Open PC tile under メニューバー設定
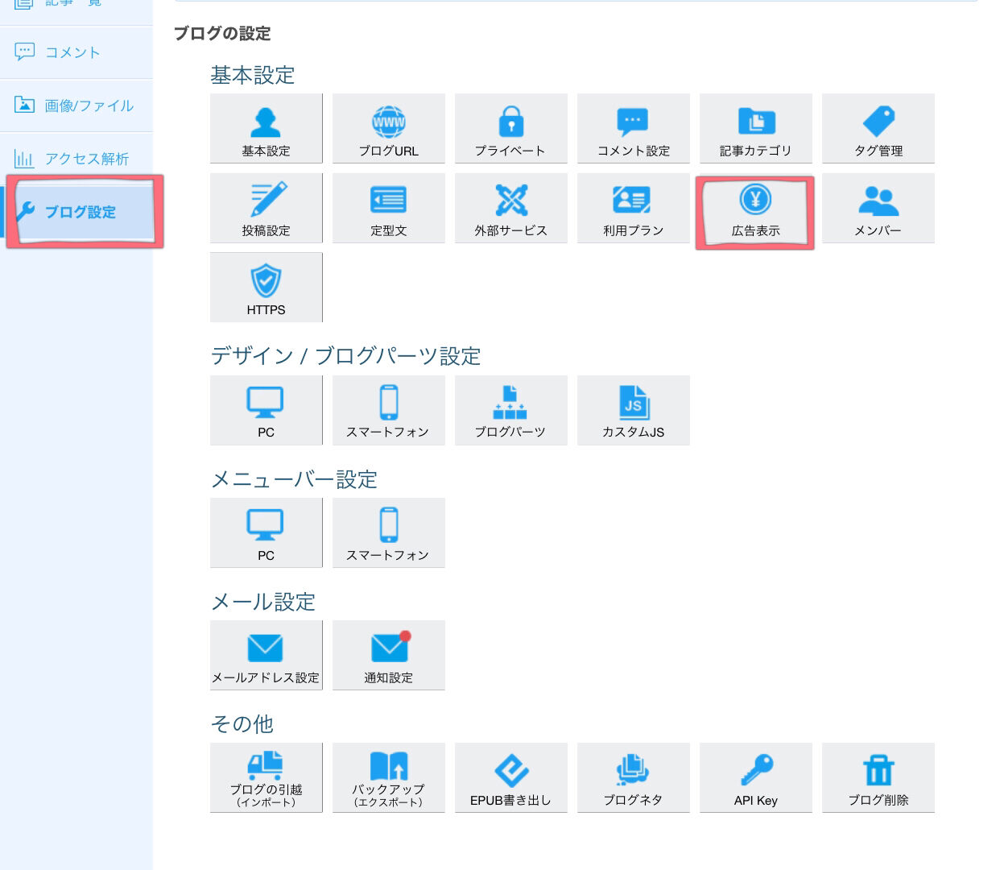 [x=266, y=532]
